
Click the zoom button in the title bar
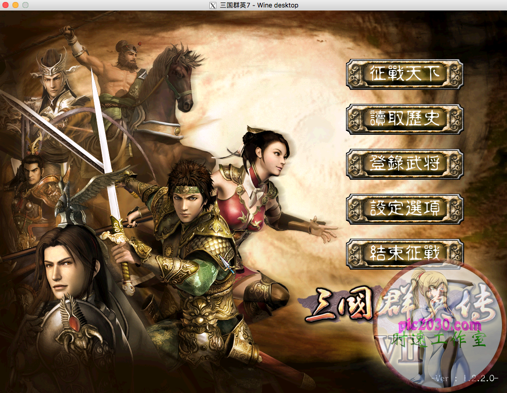click(25, 5)
